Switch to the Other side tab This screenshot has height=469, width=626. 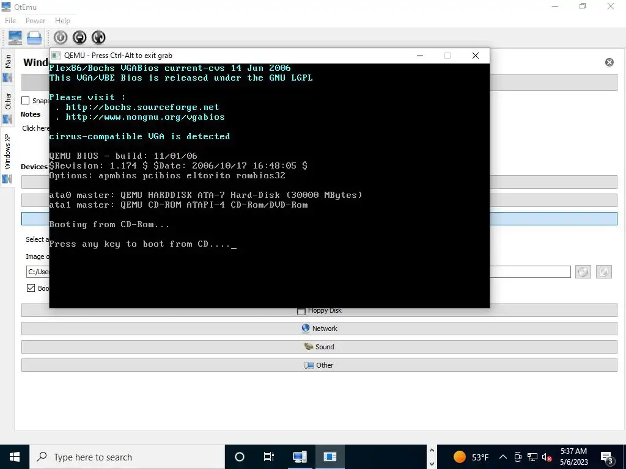7,107
